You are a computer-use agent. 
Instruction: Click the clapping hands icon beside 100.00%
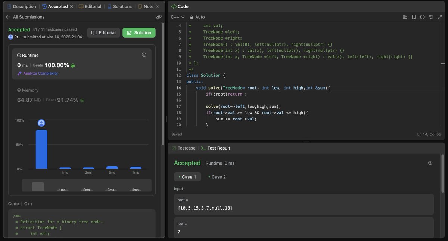coord(73,65)
